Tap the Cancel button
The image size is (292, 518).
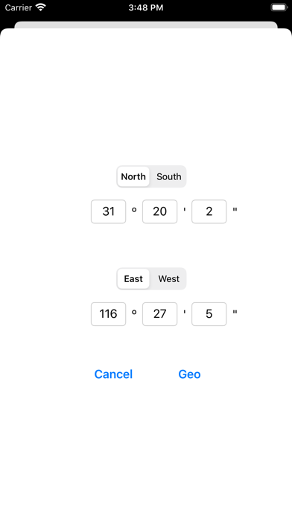click(x=113, y=374)
